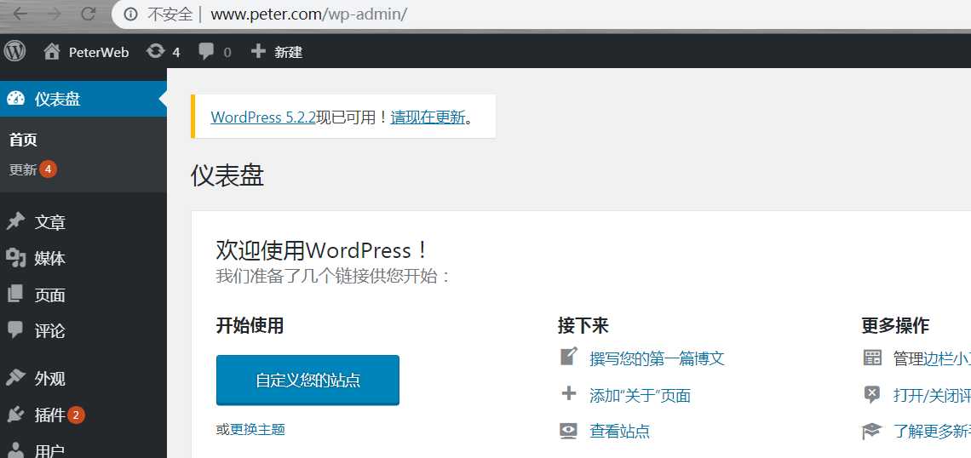Image resolution: width=971 pixels, height=458 pixels.
Task: Click the orange 4 updates badge
Action: click(49, 169)
